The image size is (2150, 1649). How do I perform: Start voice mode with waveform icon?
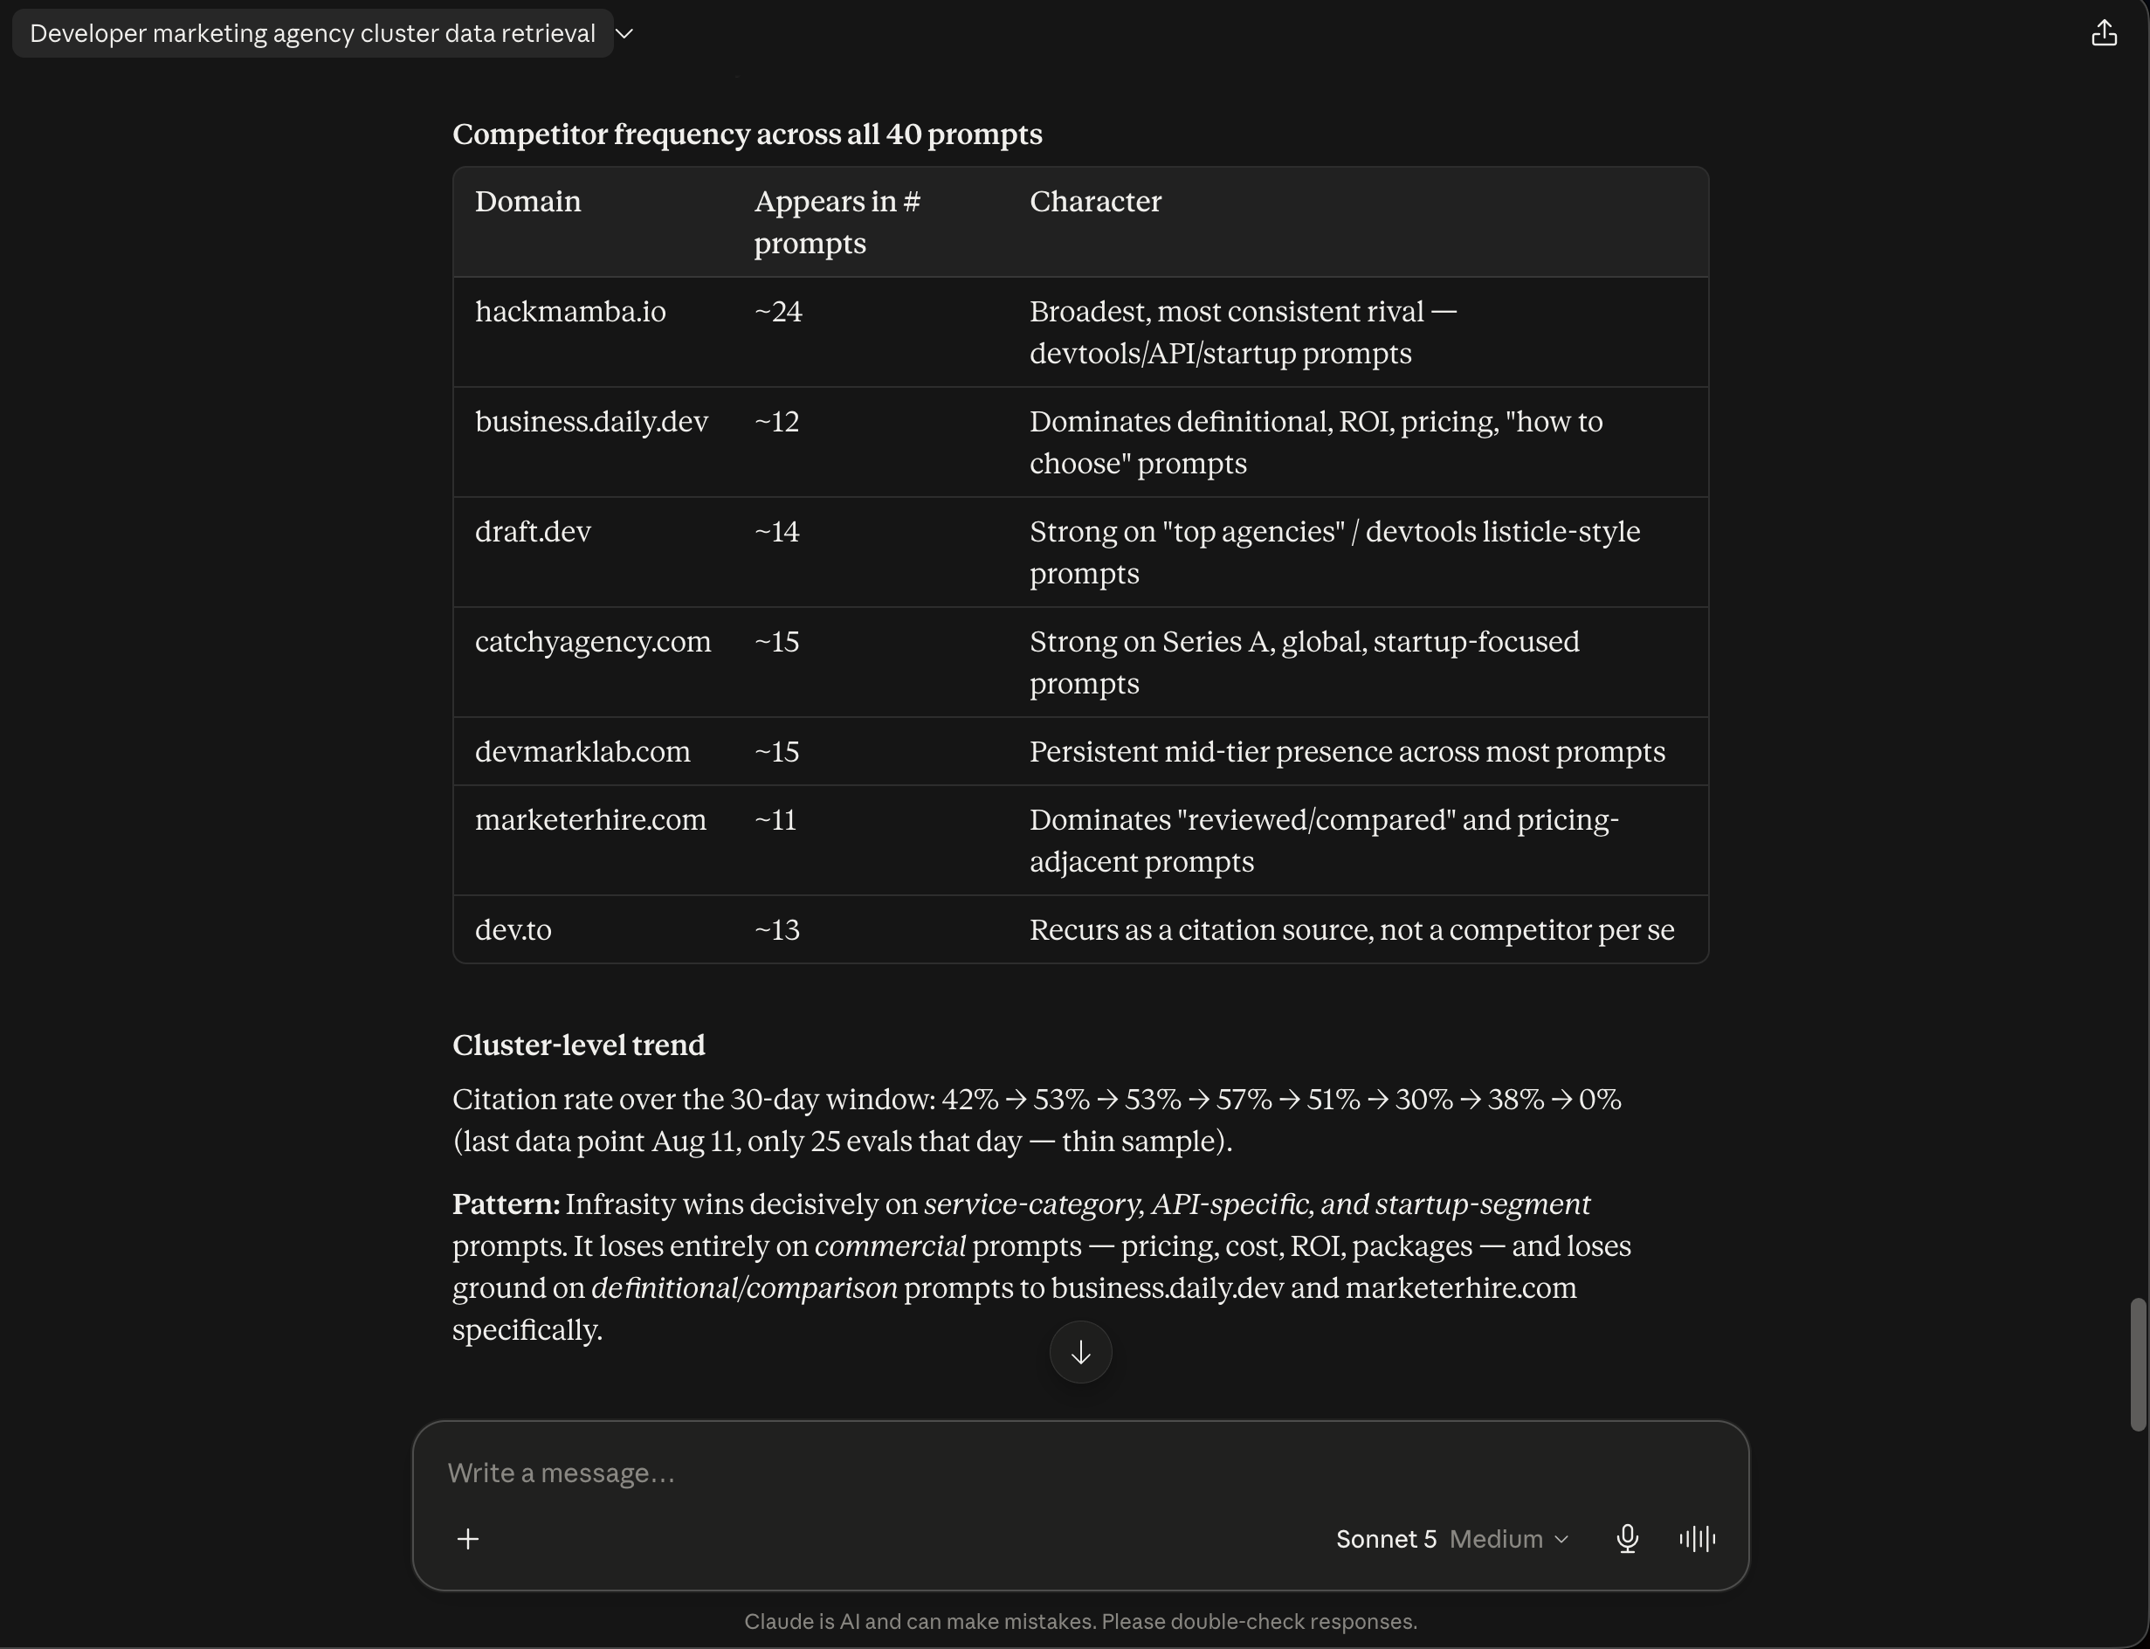(1697, 1538)
